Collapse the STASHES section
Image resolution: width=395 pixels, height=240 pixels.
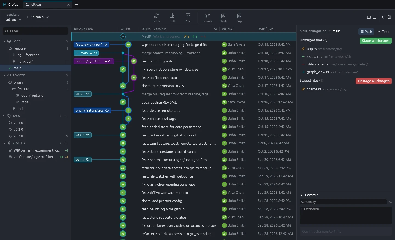point(4,143)
